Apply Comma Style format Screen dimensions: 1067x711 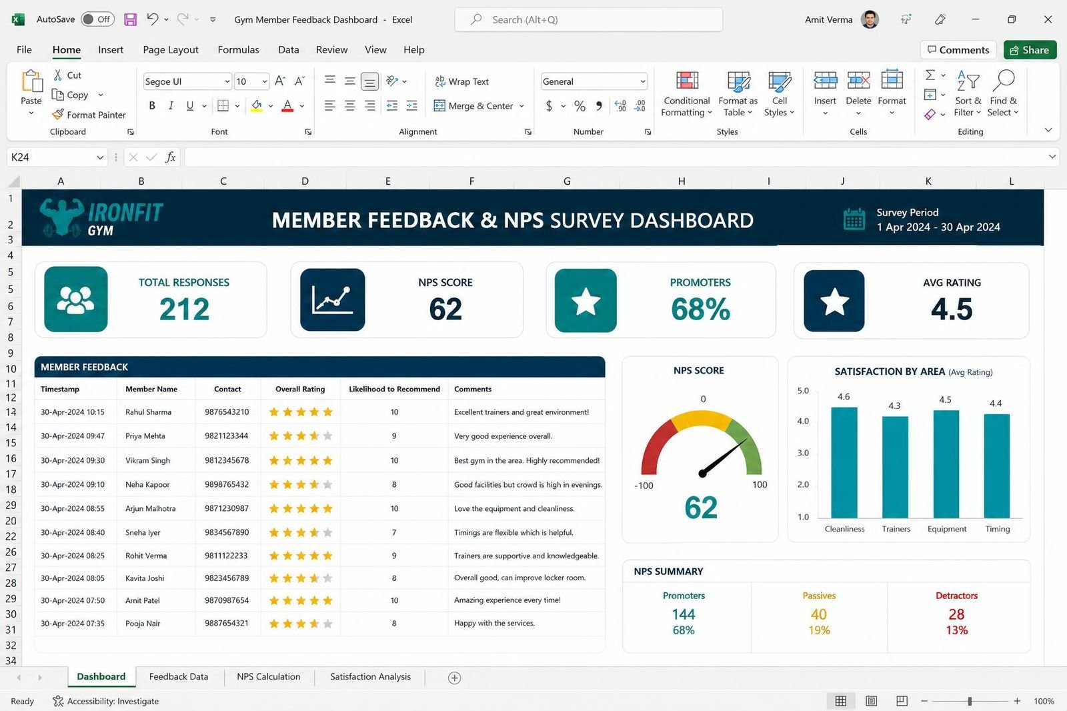point(599,105)
